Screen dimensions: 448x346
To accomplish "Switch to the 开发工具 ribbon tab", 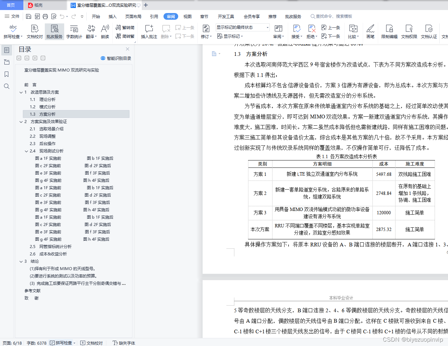I will point(226,16).
